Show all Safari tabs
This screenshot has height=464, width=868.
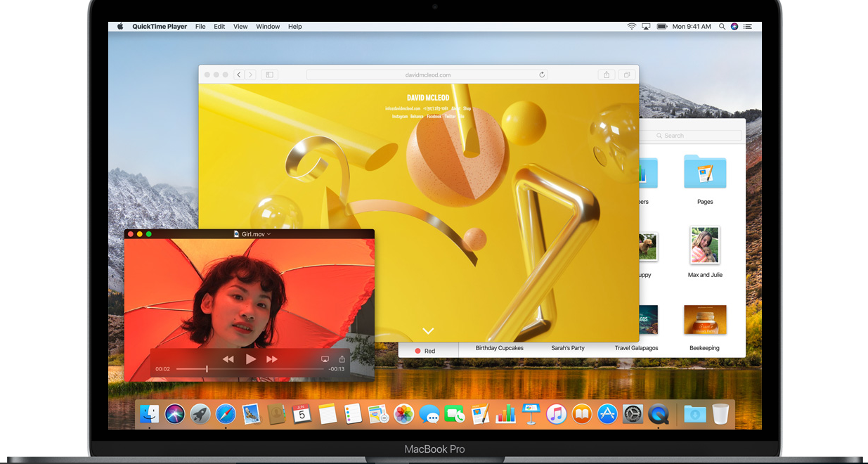pyautogui.click(x=626, y=75)
